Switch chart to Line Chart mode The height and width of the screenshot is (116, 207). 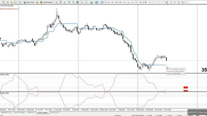pyautogui.click(x=65, y=2)
